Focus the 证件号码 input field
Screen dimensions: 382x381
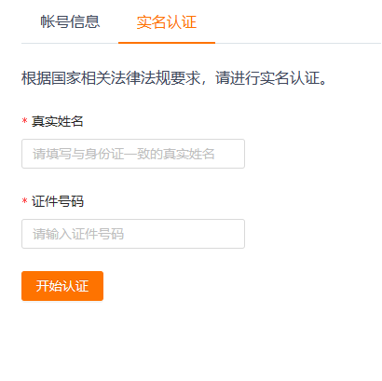pos(133,234)
